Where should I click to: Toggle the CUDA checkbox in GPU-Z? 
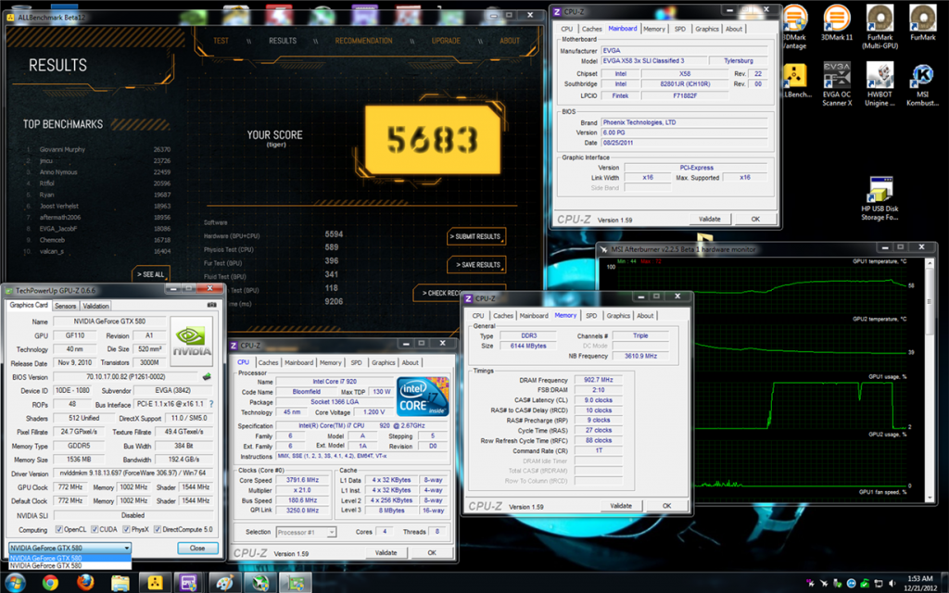tap(95, 529)
